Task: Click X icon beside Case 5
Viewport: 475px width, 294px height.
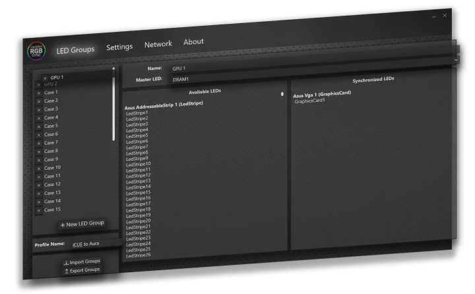Action: [x=39, y=126]
